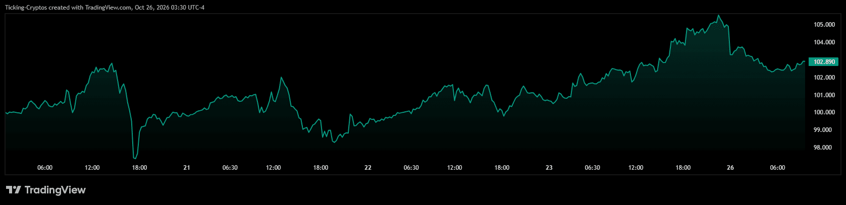Screen dimensions: 846x205
Task: Click the 06:00 time label following date 26
Action: click(778, 168)
